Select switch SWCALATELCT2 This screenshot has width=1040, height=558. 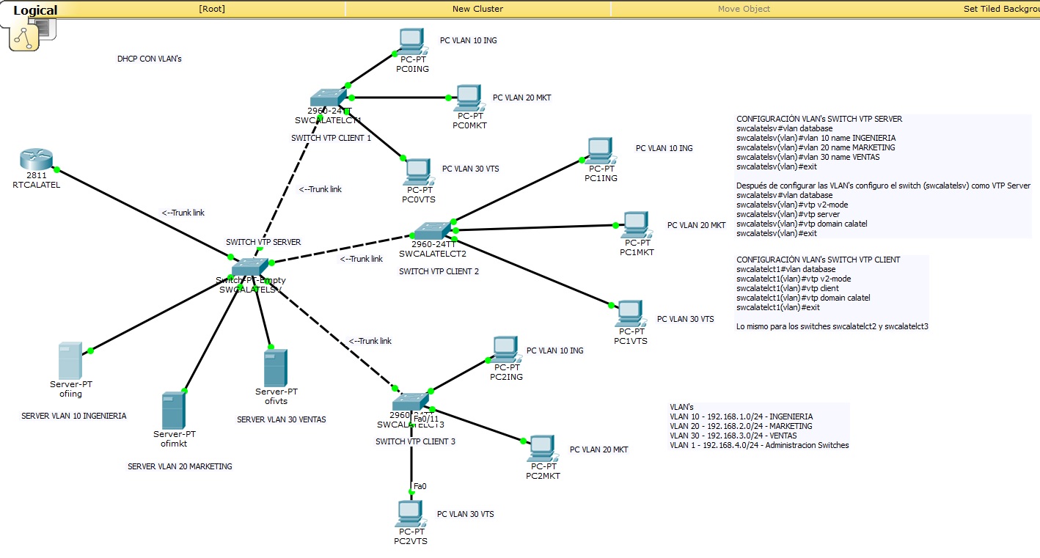point(433,231)
